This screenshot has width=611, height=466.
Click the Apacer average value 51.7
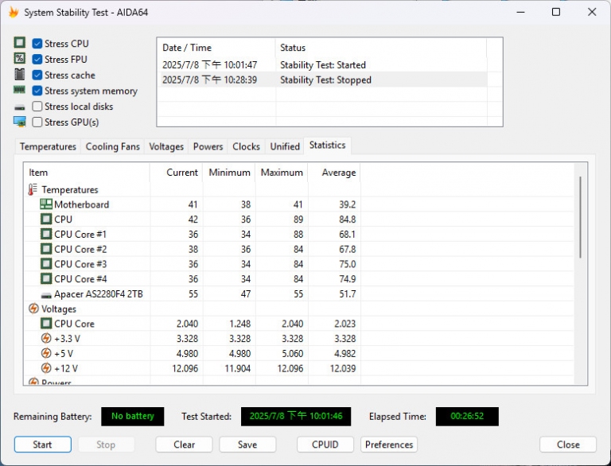347,293
